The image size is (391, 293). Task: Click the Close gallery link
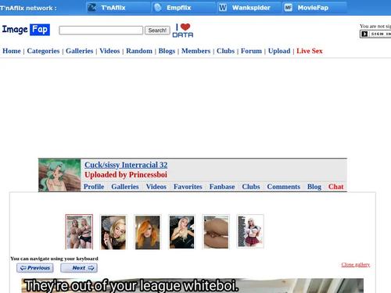point(356,265)
